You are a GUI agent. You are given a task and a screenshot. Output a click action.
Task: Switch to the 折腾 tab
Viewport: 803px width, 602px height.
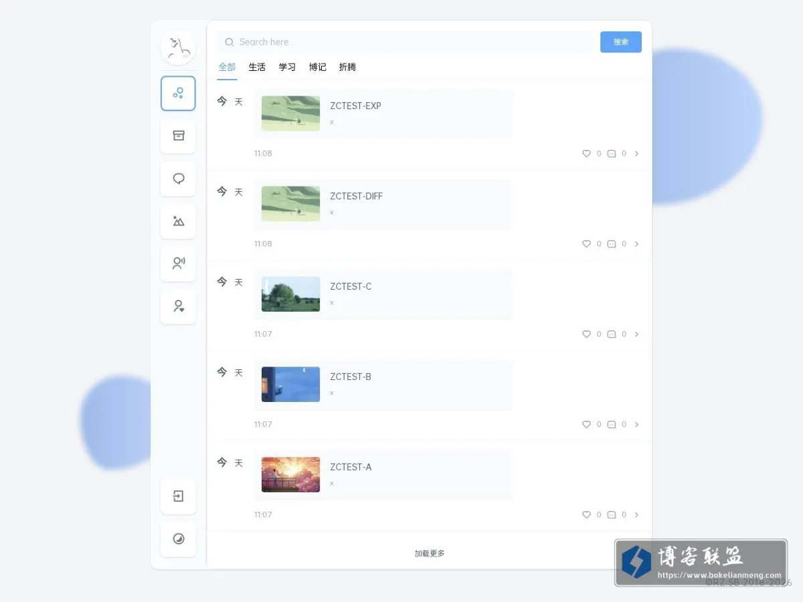pyautogui.click(x=347, y=68)
